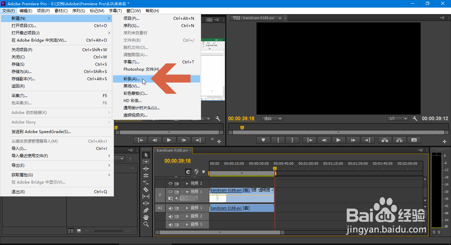The height and width of the screenshot is (245, 451).
Task: Open Program monitor button editor plus
Action: (x=444, y=141)
